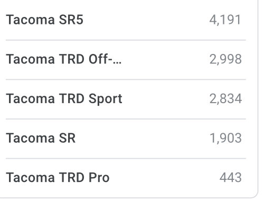Select the Tacoma SR5 trim label
The height and width of the screenshot is (201, 265).
[x=44, y=20]
